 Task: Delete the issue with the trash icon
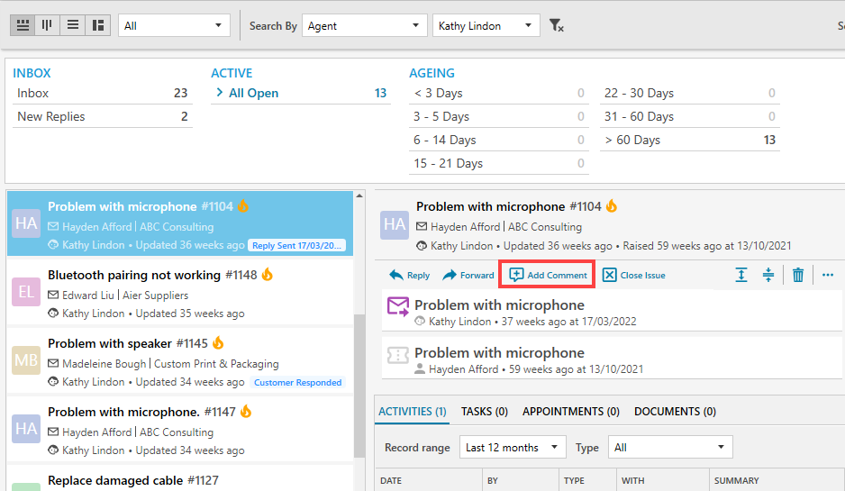[x=798, y=275]
